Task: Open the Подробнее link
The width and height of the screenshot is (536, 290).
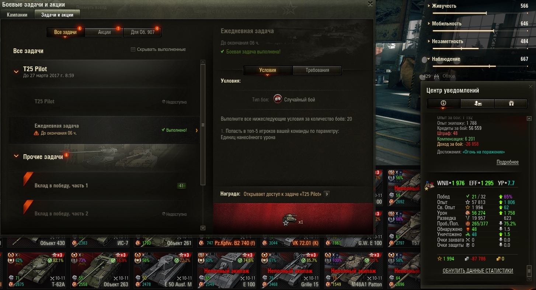Action: tap(508, 162)
